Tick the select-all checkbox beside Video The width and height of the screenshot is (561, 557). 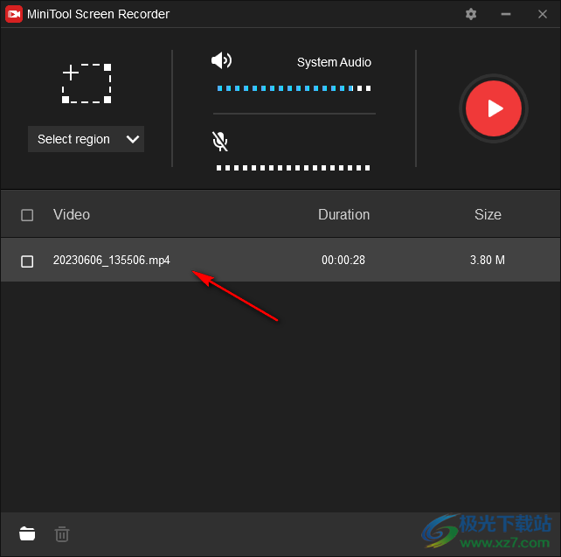(27, 215)
